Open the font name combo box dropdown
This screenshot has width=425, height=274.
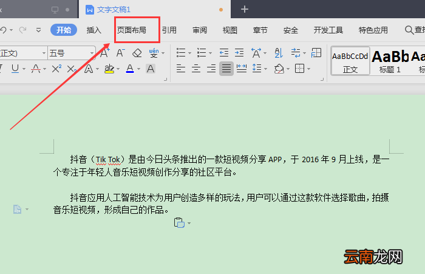point(44,53)
